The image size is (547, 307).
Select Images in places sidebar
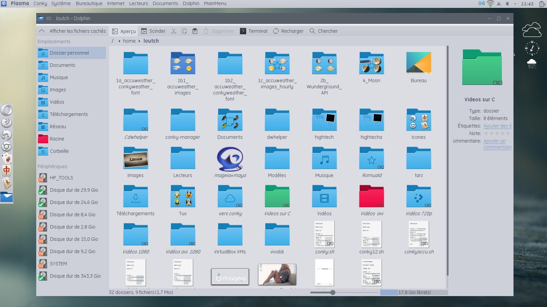tap(71, 90)
